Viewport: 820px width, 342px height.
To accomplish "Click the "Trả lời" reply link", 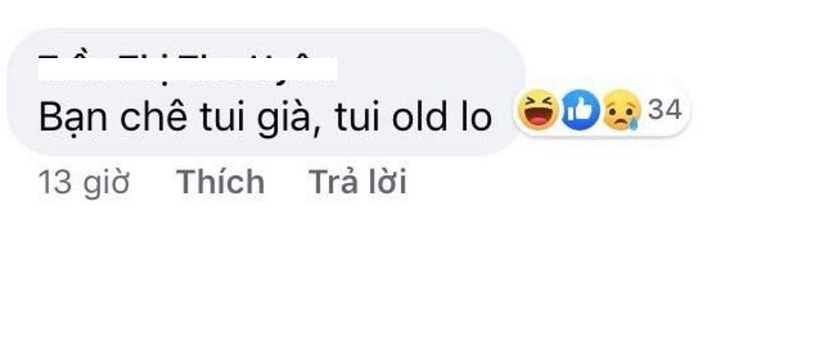I will (x=357, y=182).
